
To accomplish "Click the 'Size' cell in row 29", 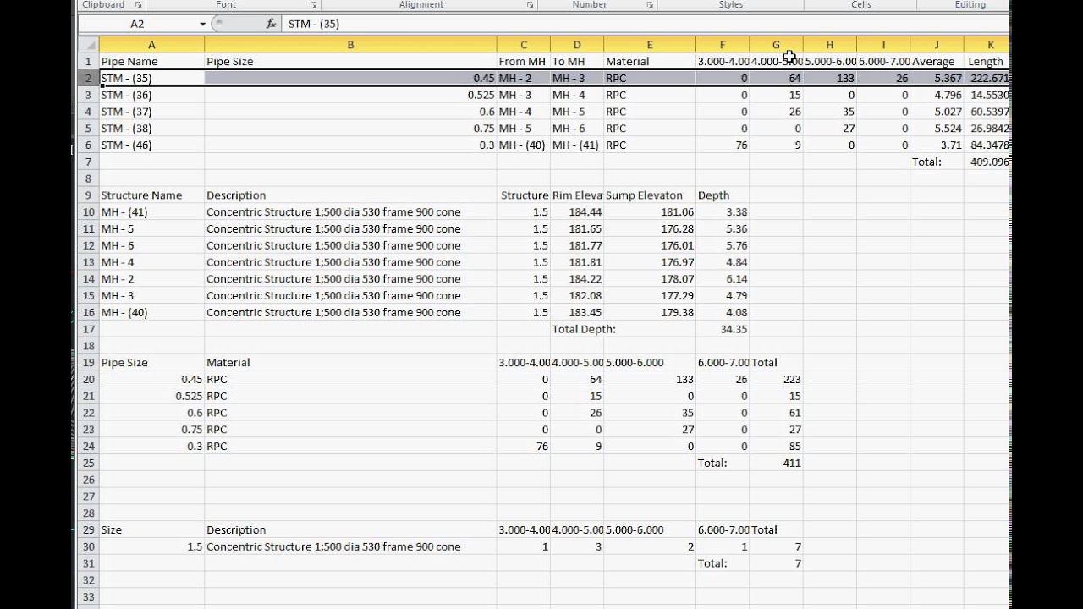I will (151, 530).
